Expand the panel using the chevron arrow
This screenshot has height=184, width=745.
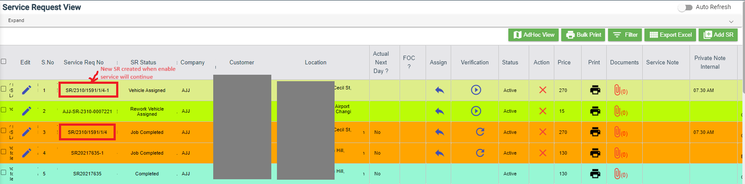pyautogui.click(x=731, y=21)
